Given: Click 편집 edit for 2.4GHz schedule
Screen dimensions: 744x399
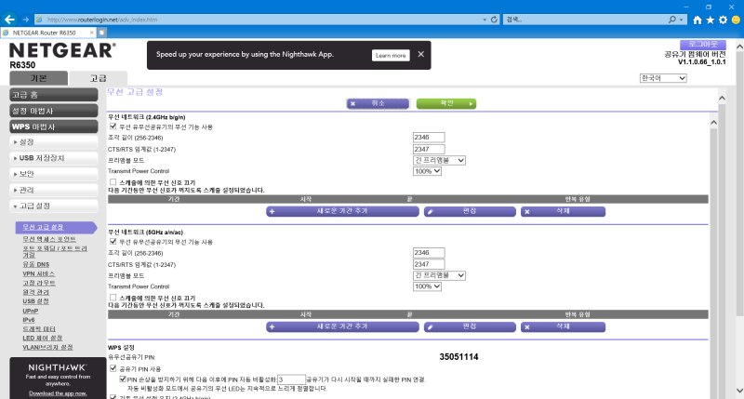Looking at the screenshot, I should click(x=470, y=211).
